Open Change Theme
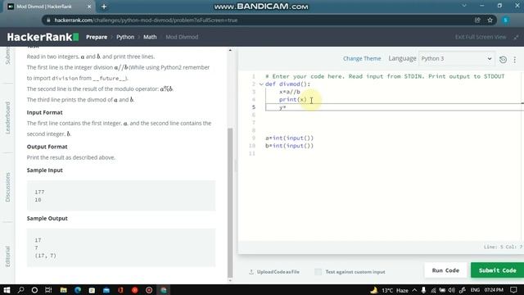Image resolution: width=524 pixels, height=295 pixels. tap(362, 58)
